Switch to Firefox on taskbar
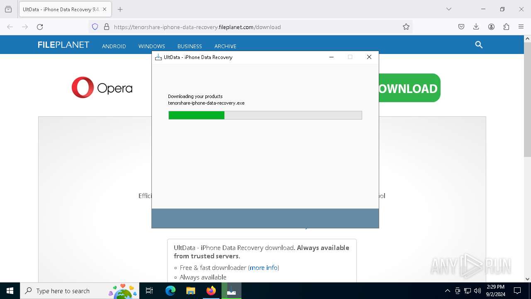Screen dimensions: 531x299 (211, 291)
